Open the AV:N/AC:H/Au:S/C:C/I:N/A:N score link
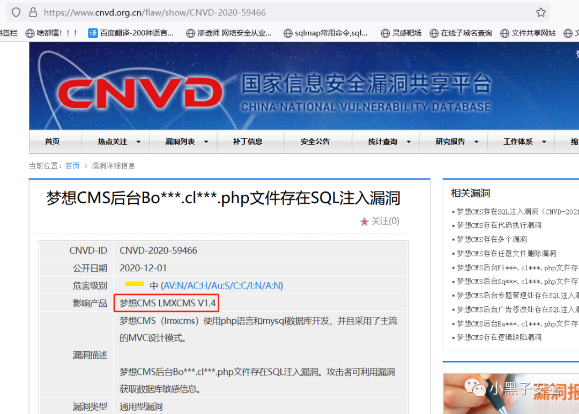579x414 pixels. [221, 285]
